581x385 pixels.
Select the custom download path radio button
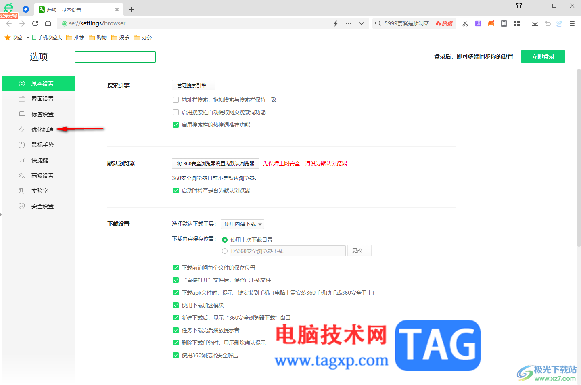pyautogui.click(x=225, y=251)
